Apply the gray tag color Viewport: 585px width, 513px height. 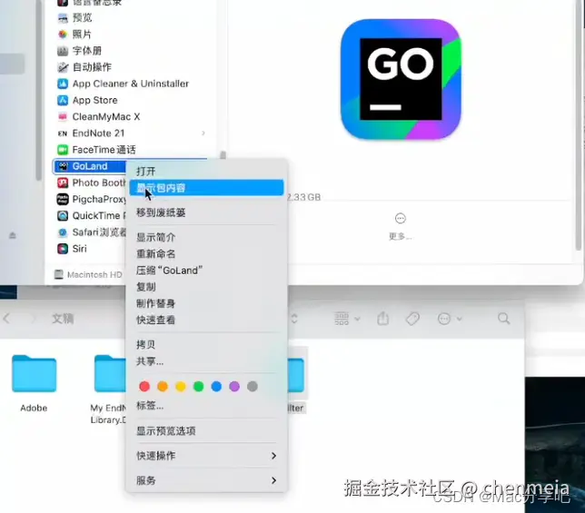253,387
